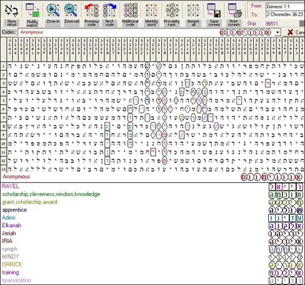The width and height of the screenshot is (305, 285).
Task: Click the Modify matrix label button
Action: 32,23
